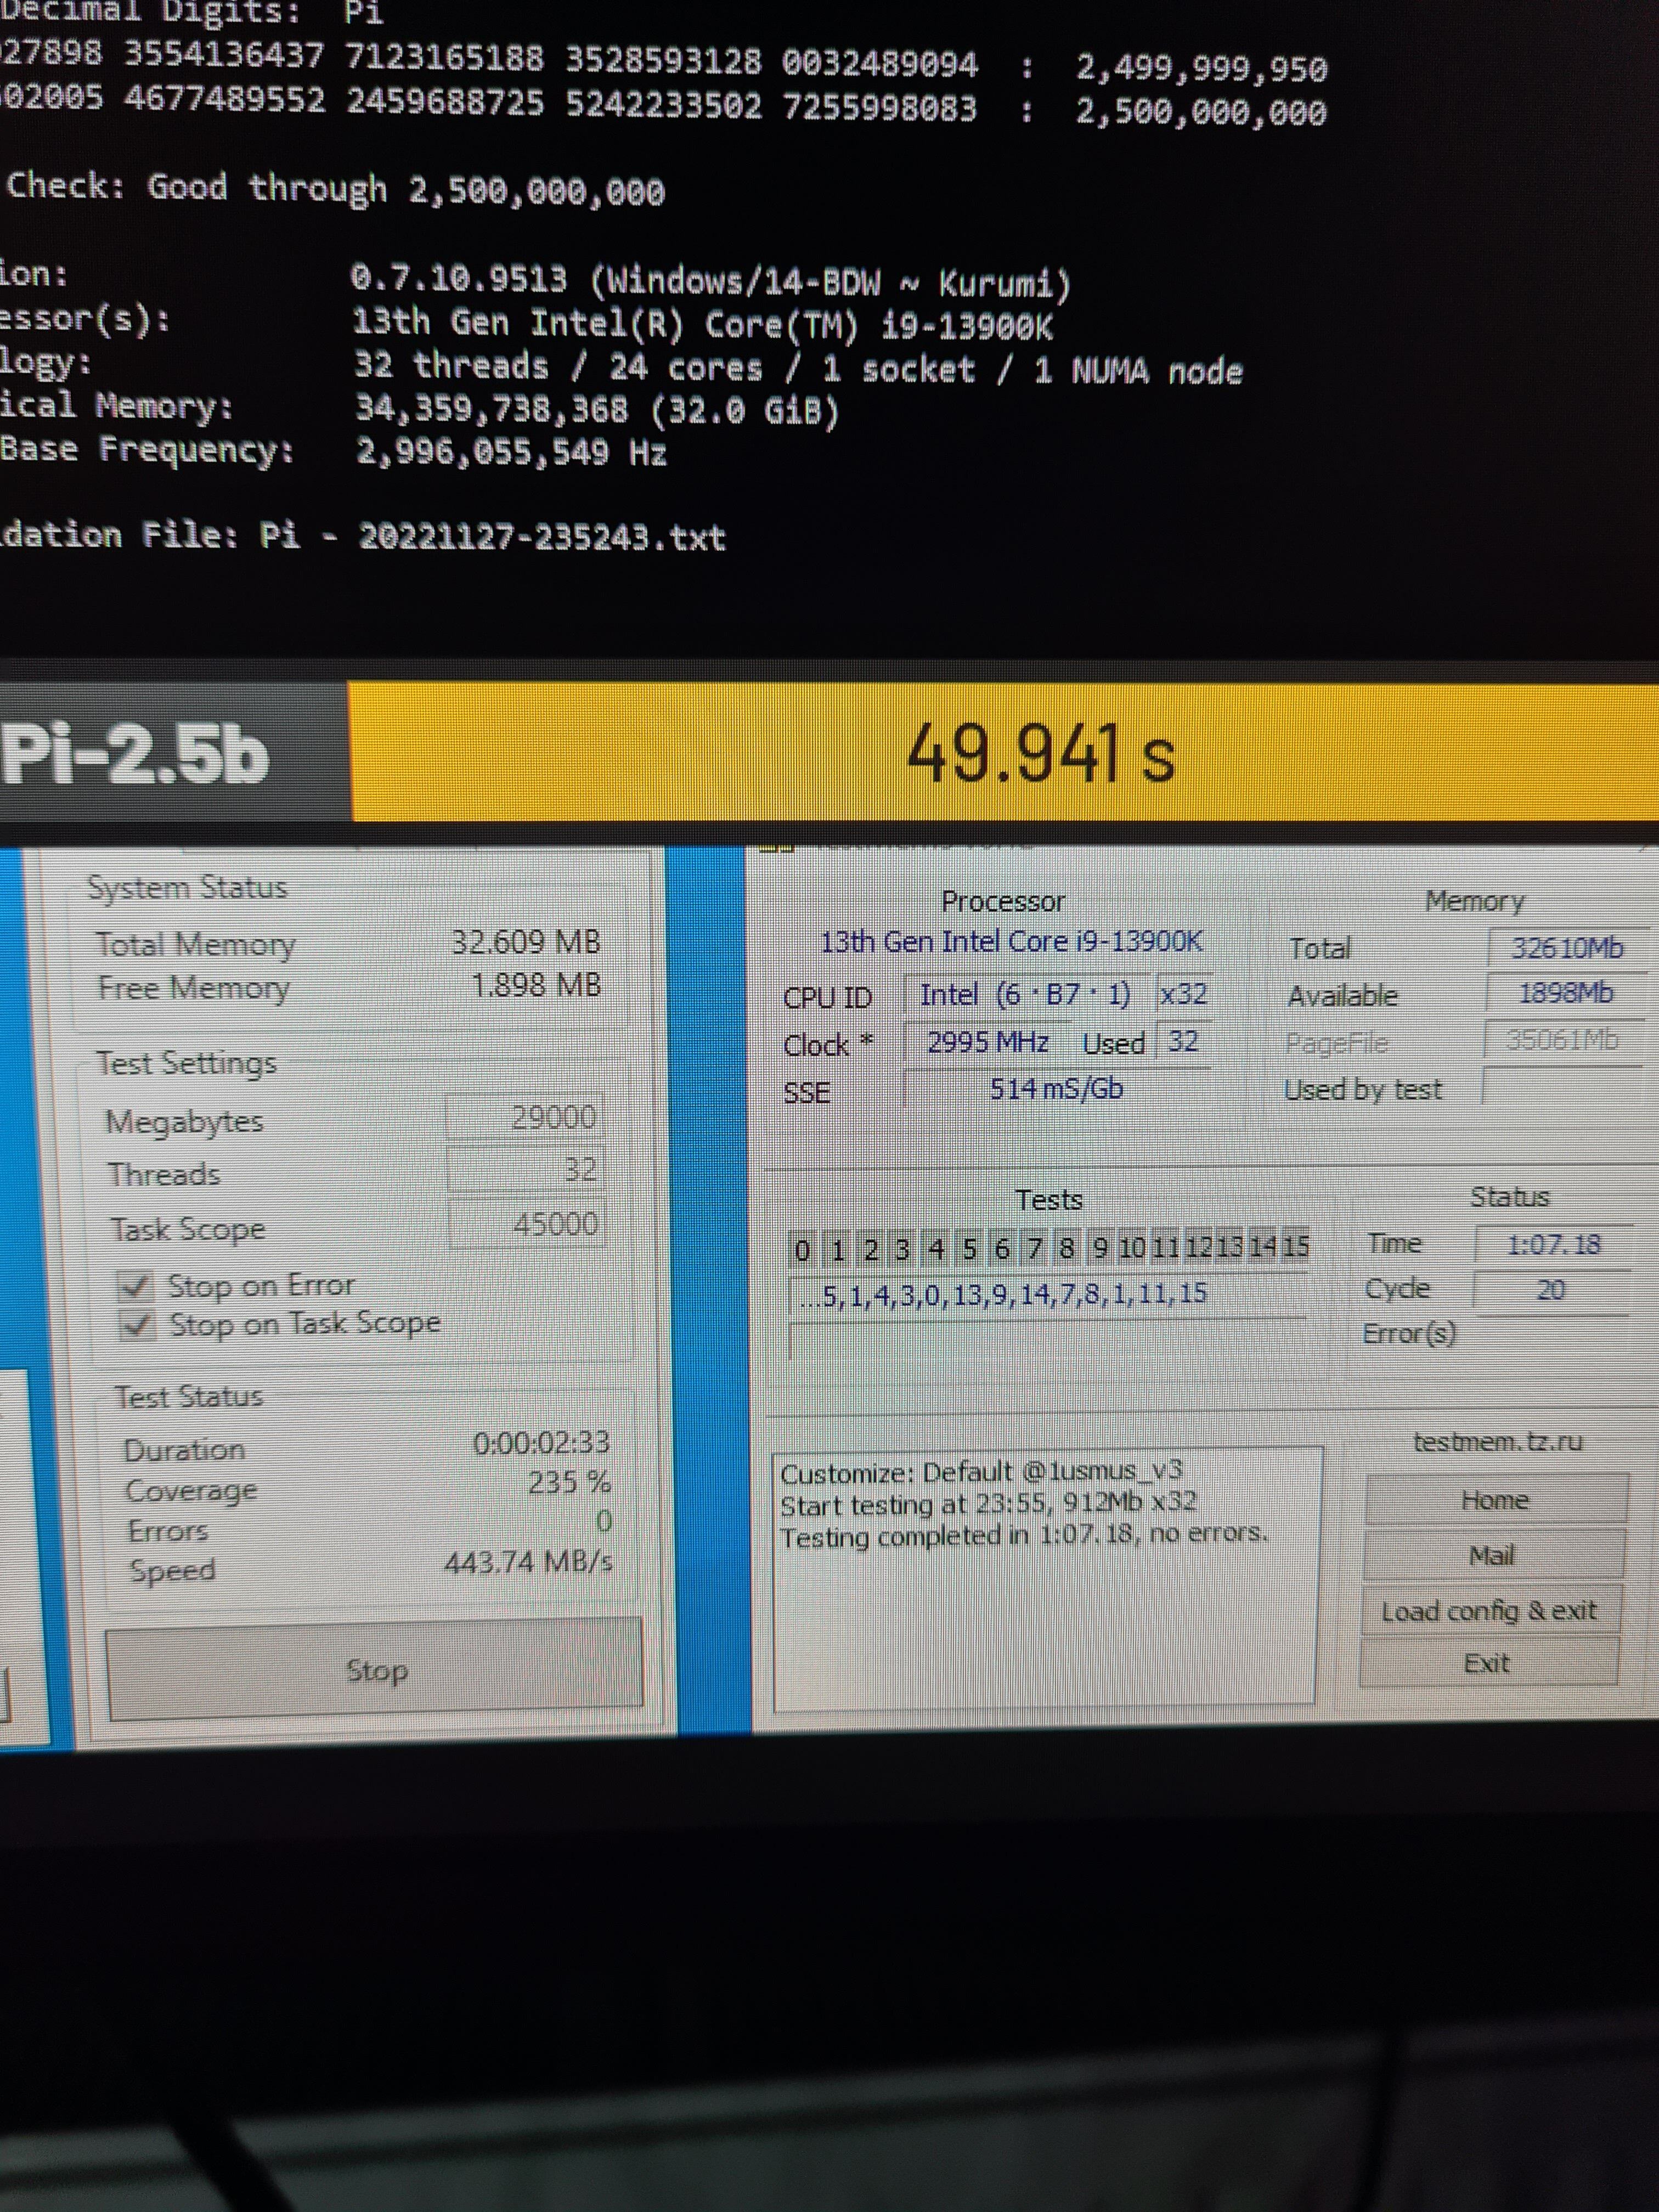Open the testmem.tz.ru link

click(x=1497, y=1441)
